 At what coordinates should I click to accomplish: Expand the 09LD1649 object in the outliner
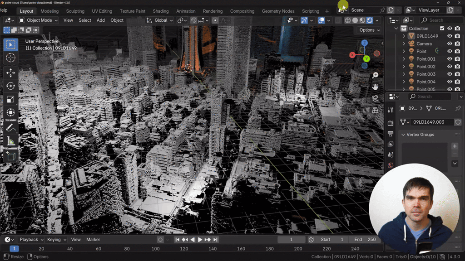404,37
